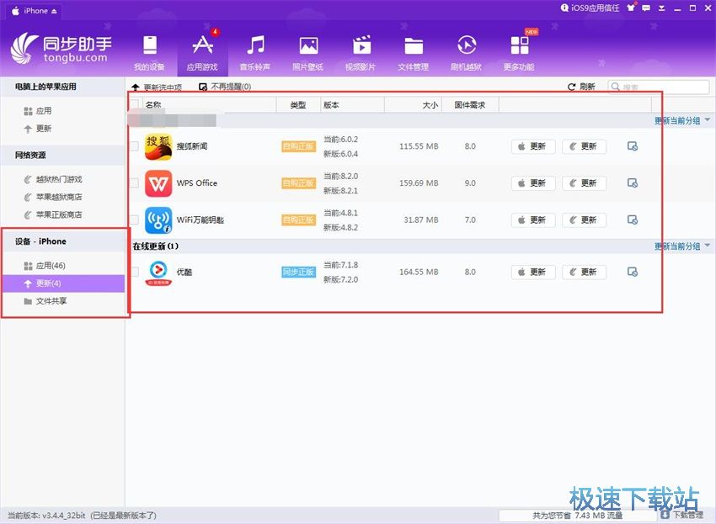Click ignore-reminder icon for WiFi万能钥匙
The height and width of the screenshot is (524, 716).
point(633,220)
